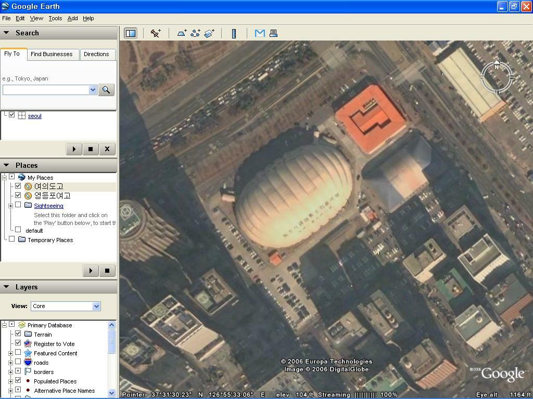Open the Tools menu
This screenshot has width=533, height=399.
pyautogui.click(x=55, y=18)
